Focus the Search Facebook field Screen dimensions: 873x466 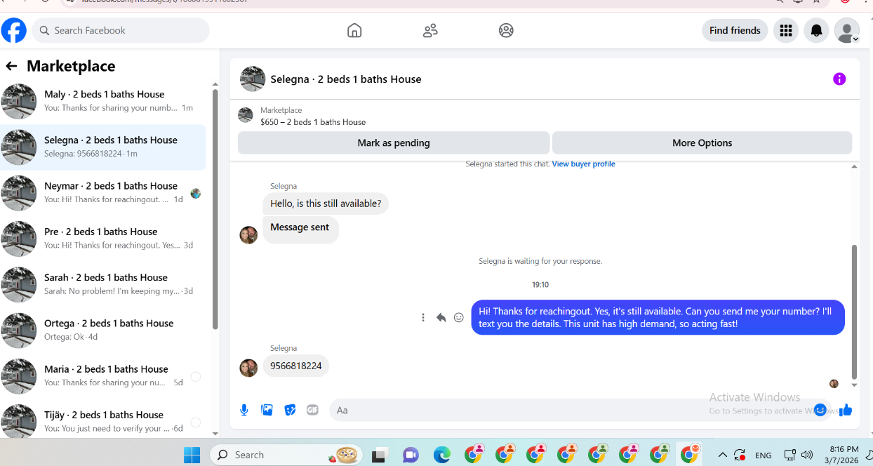[x=121, y=30]
